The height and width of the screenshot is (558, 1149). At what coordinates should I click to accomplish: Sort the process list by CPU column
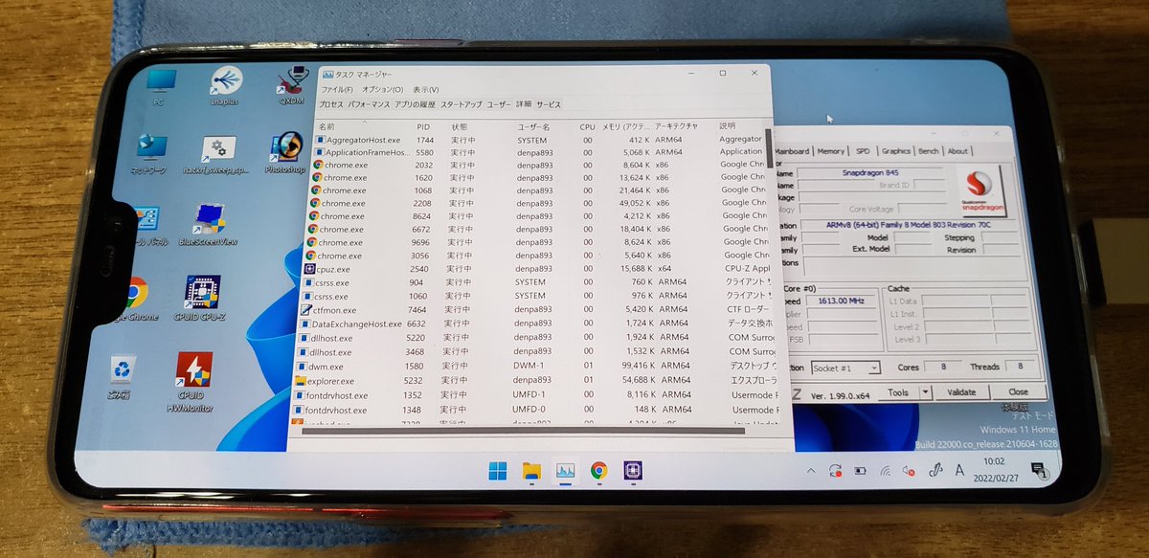point(587,126)
